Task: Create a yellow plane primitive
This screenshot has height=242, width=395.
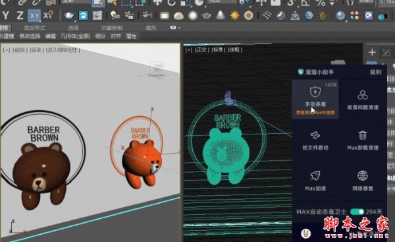Action: (x=164, y=16)
